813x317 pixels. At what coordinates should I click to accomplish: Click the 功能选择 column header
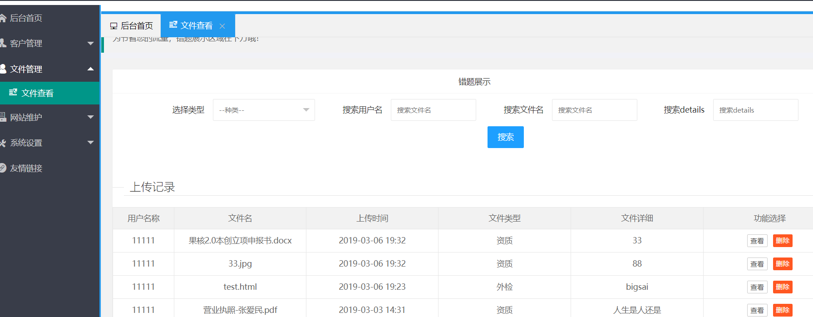click(x=769, y=218)
